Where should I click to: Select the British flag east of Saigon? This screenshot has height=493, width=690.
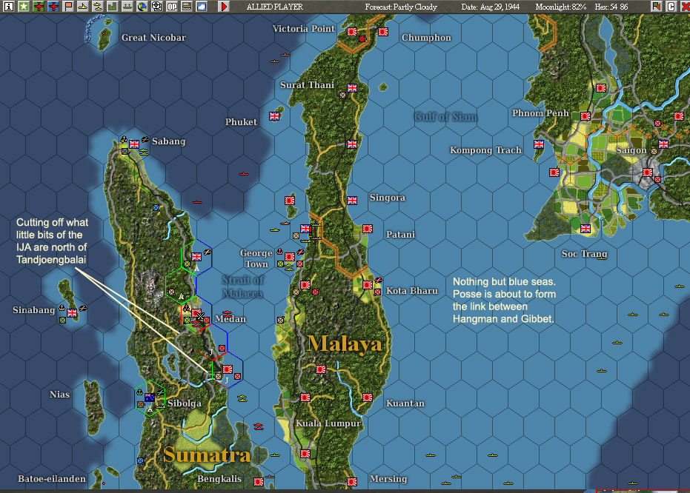click(663, 144)
